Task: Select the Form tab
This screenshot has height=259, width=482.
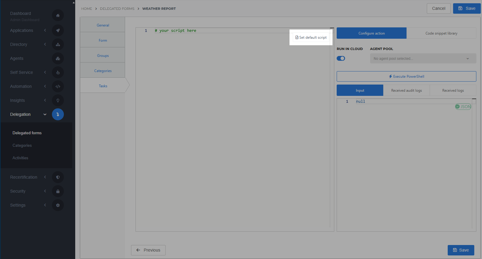Action: click(x=103, y=40)
